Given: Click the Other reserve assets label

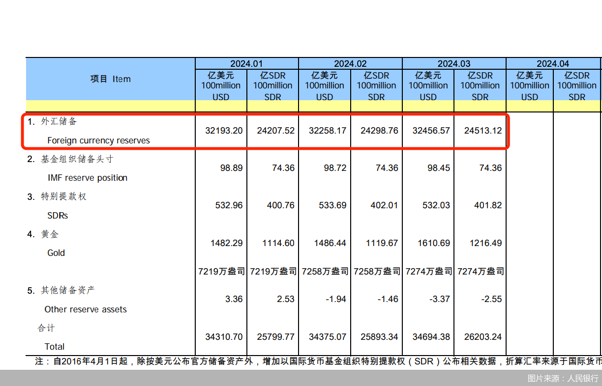Looking at the screenshot, I should click(86, 309).
